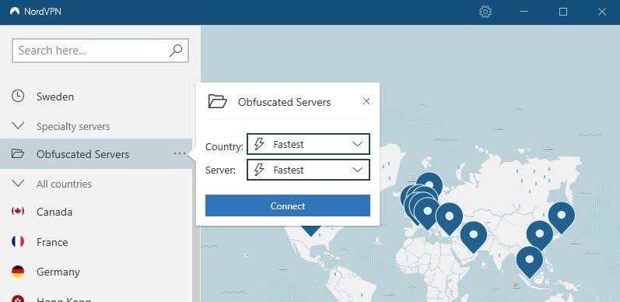This screenshot has height=302, width=620.
Task: Open the Country dropdown set to Fastest
Action: click(308, 144)
